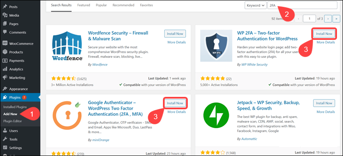Switch to the Favorites tab
This screenshot has height=156, width=343.
tap(146, 5)
